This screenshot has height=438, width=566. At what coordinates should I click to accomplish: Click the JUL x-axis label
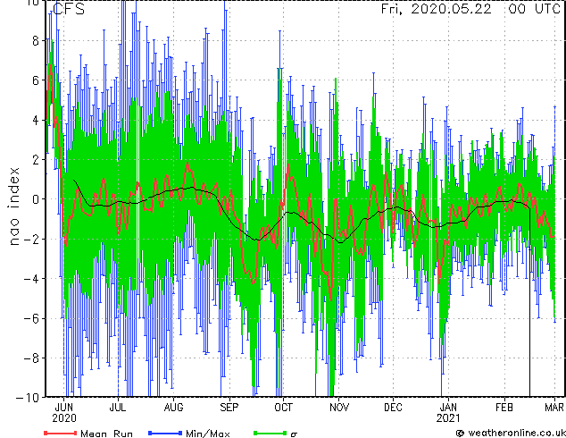118,408
